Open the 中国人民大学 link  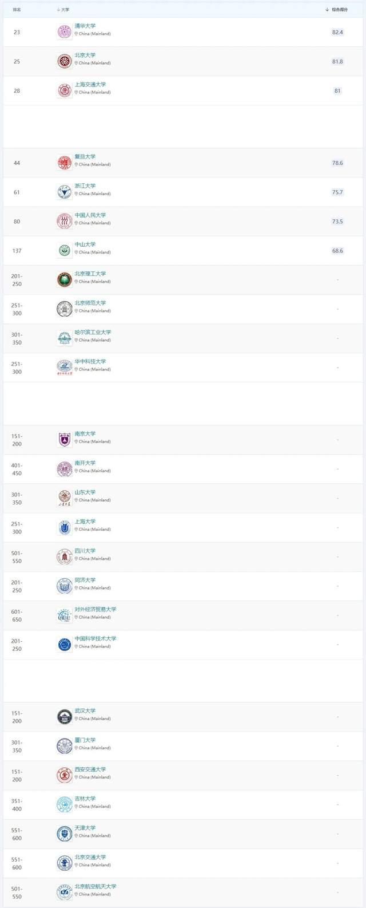[90, 215]
